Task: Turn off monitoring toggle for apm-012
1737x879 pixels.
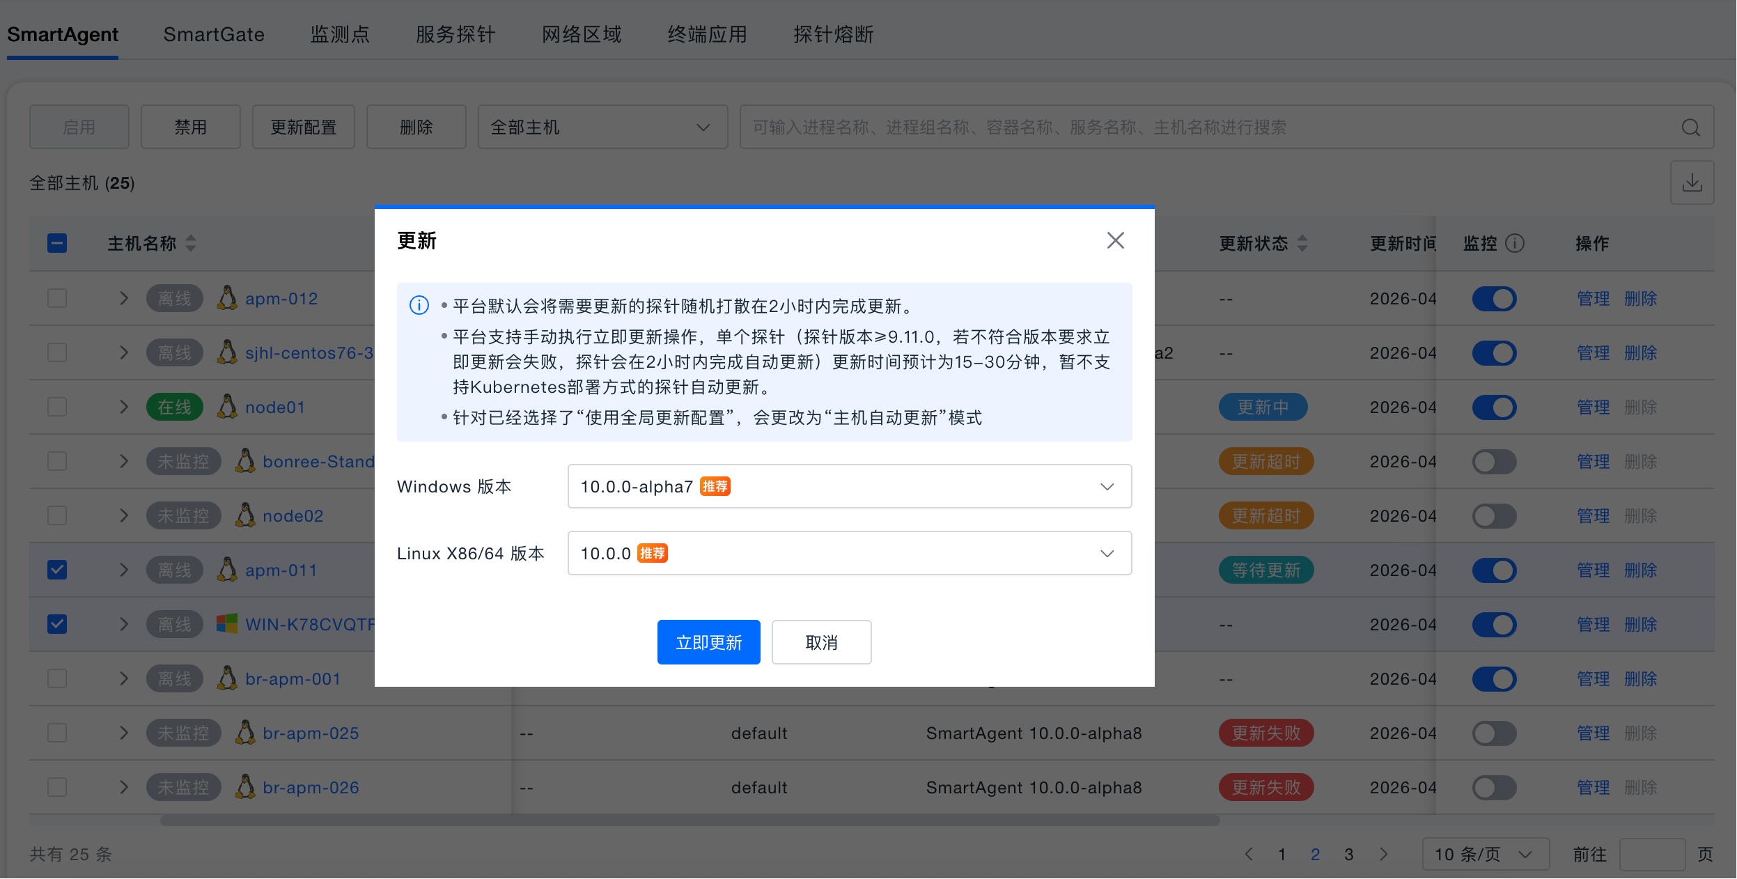Action: (x=1494, y=299)
